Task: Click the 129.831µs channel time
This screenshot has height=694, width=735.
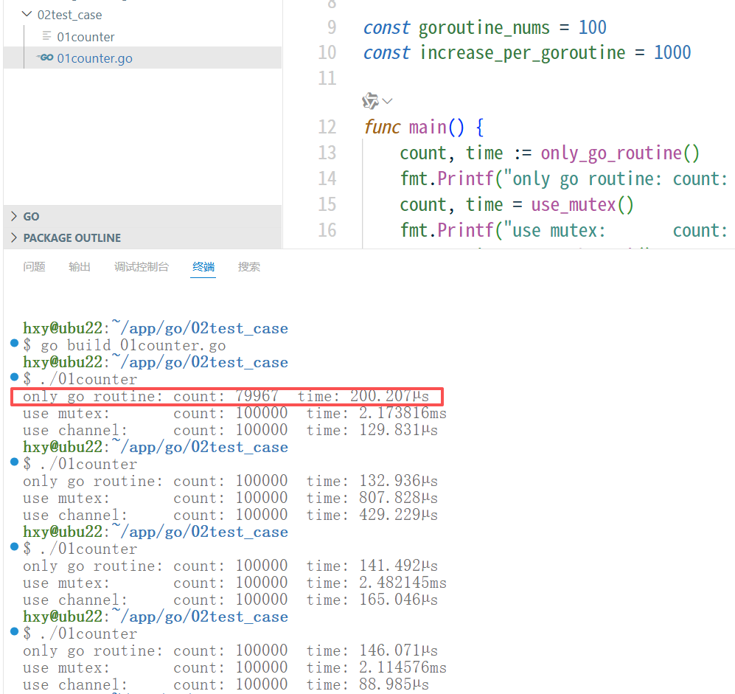Action: (x=398, y=430)
